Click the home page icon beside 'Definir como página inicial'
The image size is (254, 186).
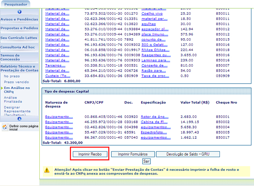click(x=5, y=127)
